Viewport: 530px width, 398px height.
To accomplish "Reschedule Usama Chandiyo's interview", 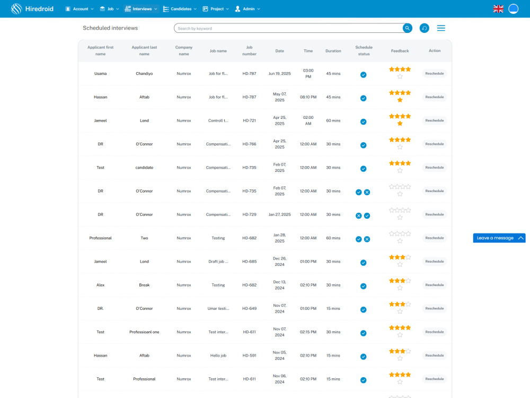I will 435,73.
